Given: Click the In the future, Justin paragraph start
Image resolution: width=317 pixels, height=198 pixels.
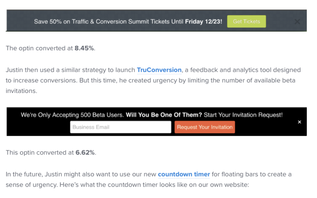Looking at the screenshot, I should click(x=81, y=174).
